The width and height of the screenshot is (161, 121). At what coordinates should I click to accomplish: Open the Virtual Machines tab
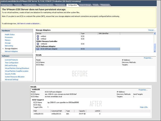(30, 5)
